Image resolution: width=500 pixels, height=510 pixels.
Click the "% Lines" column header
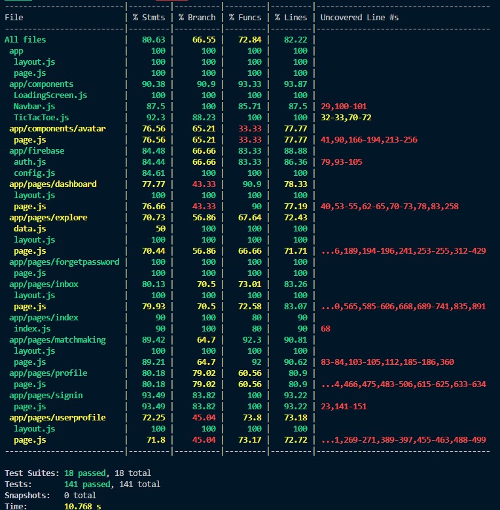[291, 18]
